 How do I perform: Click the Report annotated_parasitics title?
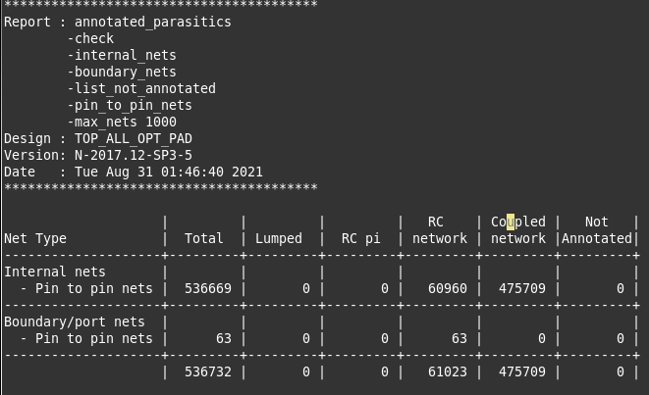point(118,22)
